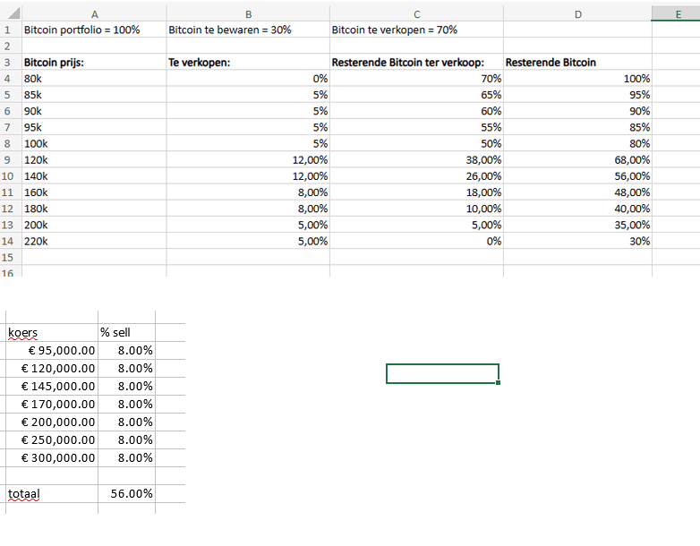Click the 30% cell in row 14
This screenshot has width=700, height=546.
577,241
